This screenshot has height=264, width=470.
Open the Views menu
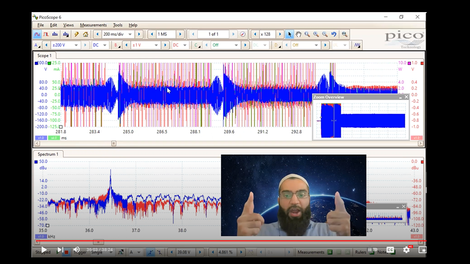pyautogui.click(x=68, y=25)
